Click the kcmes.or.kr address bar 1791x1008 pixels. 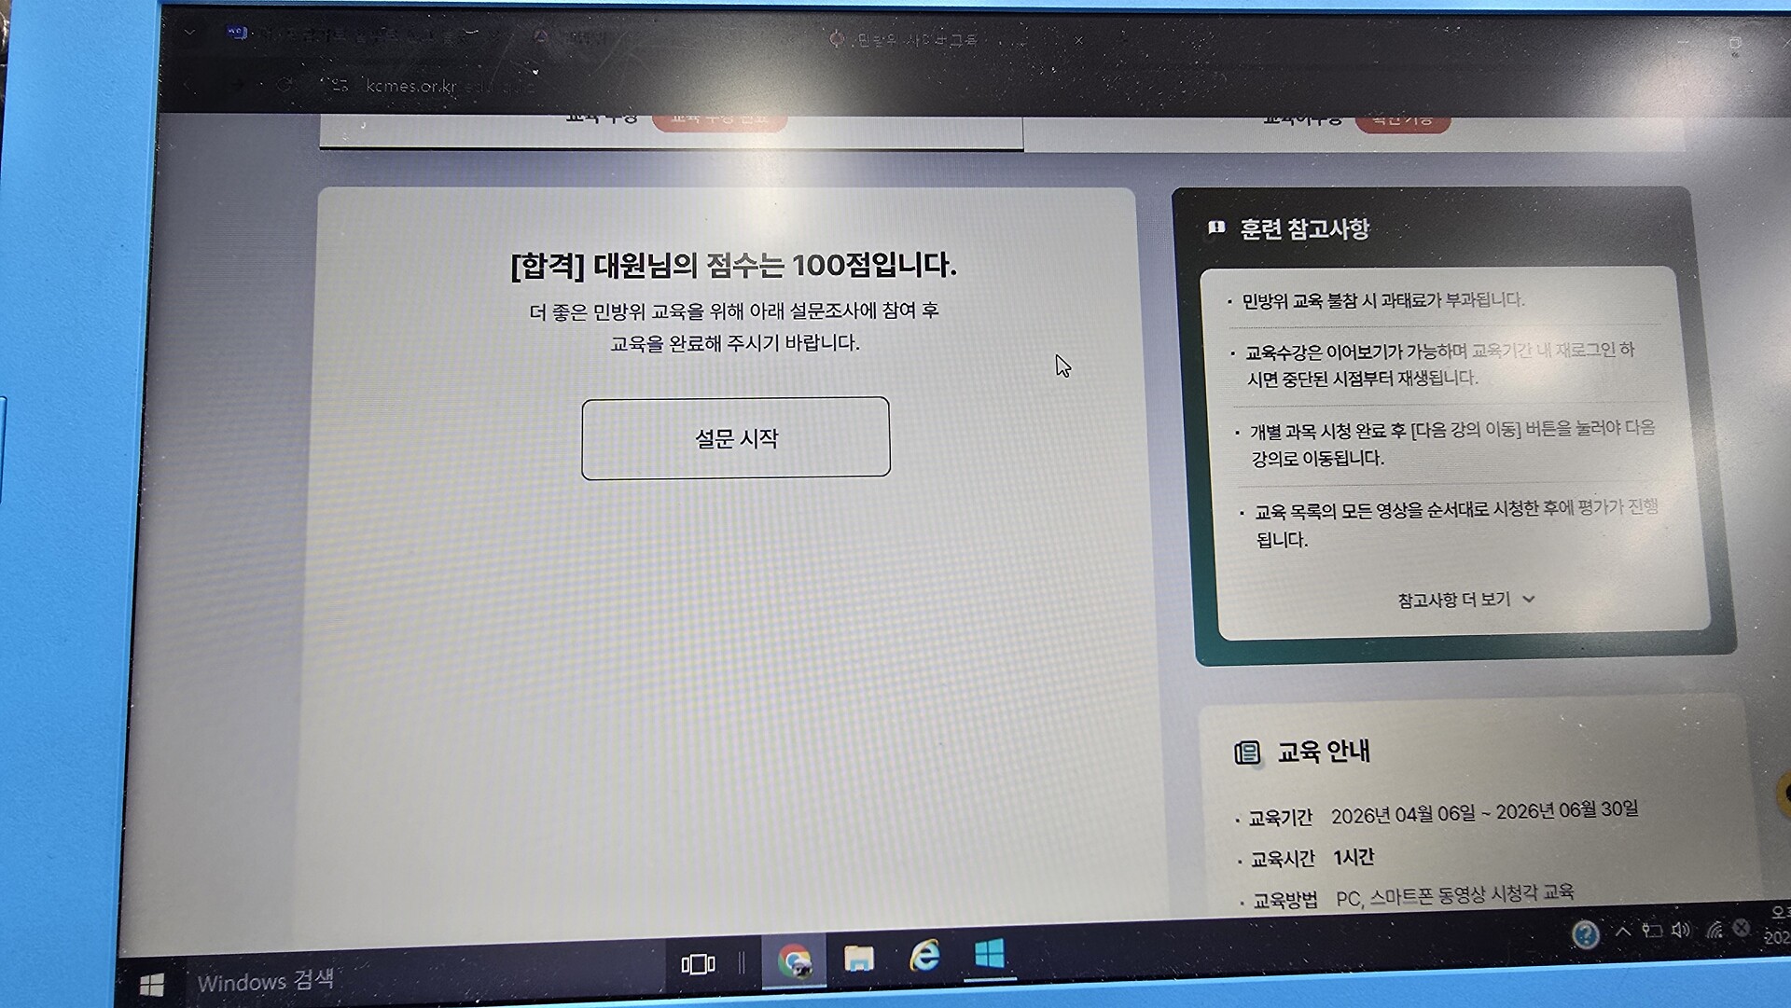(x=410, y=86)
